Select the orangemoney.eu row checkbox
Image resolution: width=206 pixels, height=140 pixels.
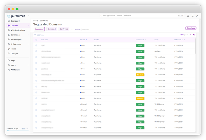pyautogui.click(x=36, y=128)
